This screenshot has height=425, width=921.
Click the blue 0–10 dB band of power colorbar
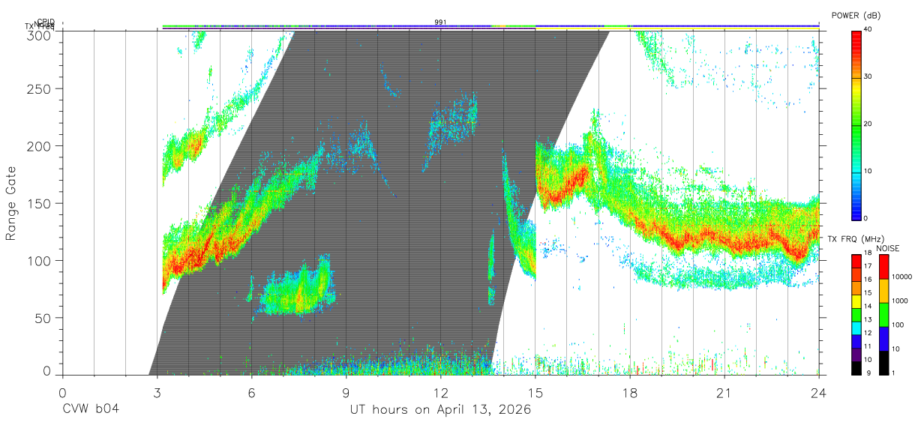856,195
